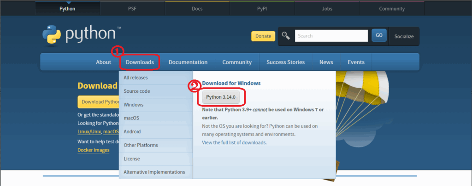472x186 pixels.
Task: Open the Community navigation menu item
Action: pyautogui.click(x=237, y=62)
